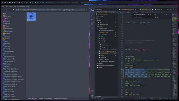Click VS Code icon in top taskbar
The image size is (179, 101).
(x=43, y=3)
